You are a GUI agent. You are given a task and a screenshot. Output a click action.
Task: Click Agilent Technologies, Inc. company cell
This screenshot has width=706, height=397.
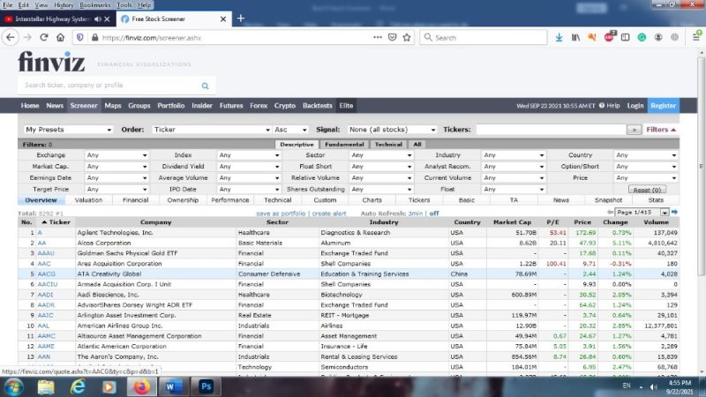tap(155, 233)
